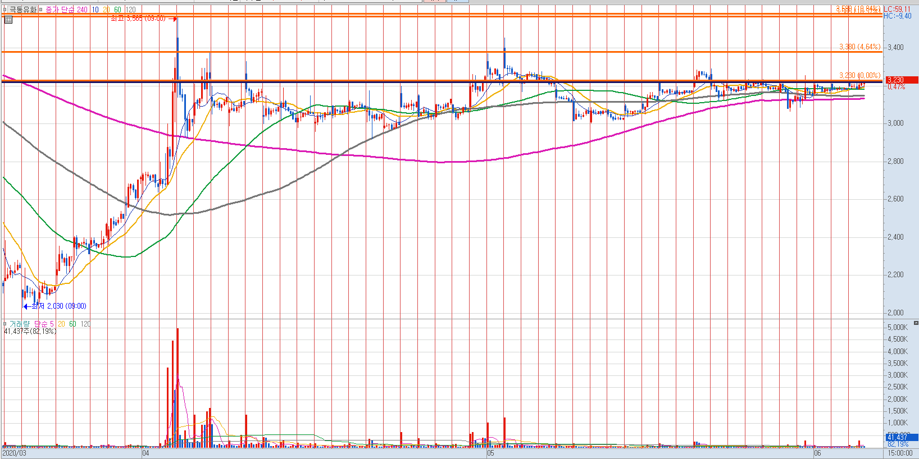Click the 3,400 price axis label
Viewport: 919px width, 459px height.
895,48
